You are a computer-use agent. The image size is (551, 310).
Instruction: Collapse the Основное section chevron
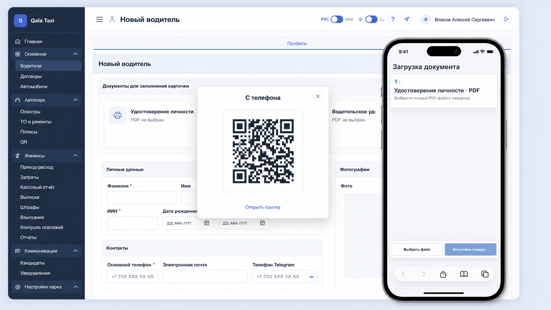click(x=75, y=54)
